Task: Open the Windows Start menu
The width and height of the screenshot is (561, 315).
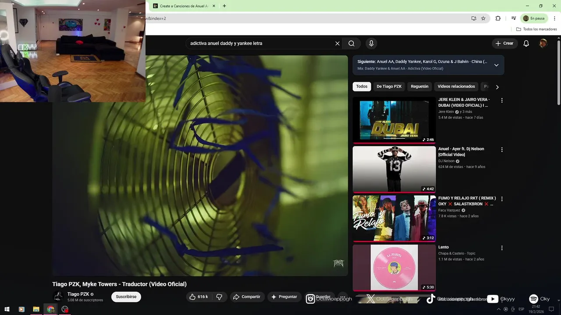Action: [x=7, y=309]
